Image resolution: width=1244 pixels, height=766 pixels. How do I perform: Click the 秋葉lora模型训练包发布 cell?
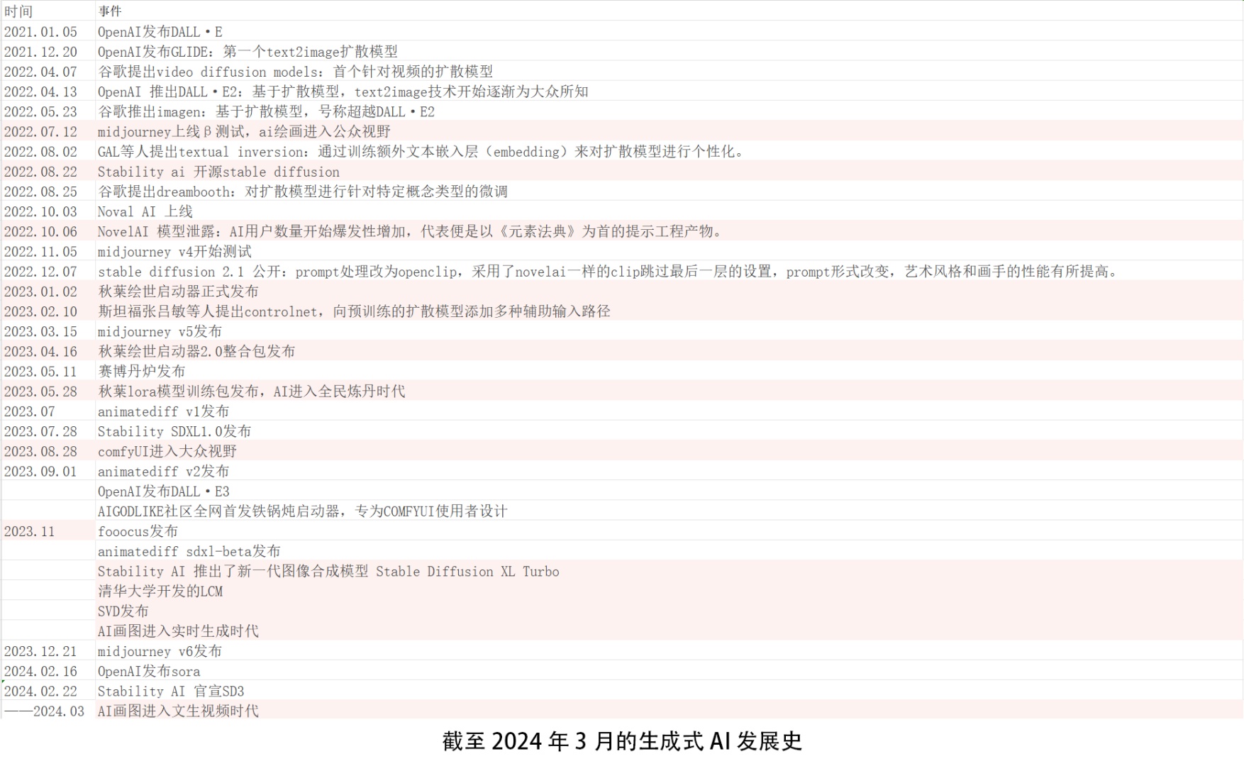click(x=669, y=391)
